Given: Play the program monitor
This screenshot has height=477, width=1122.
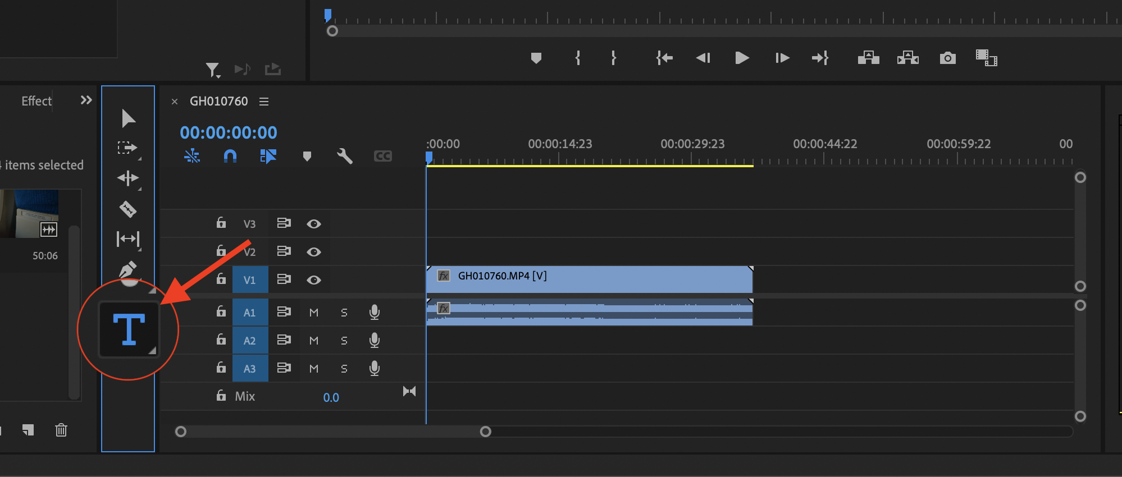Looking at the screenshot, I should click(742, 58).
